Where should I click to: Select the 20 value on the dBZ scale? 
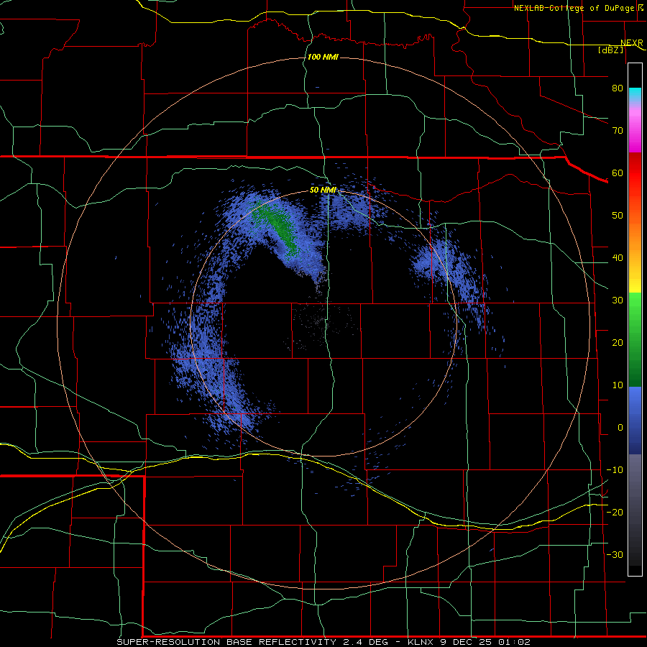618,343
